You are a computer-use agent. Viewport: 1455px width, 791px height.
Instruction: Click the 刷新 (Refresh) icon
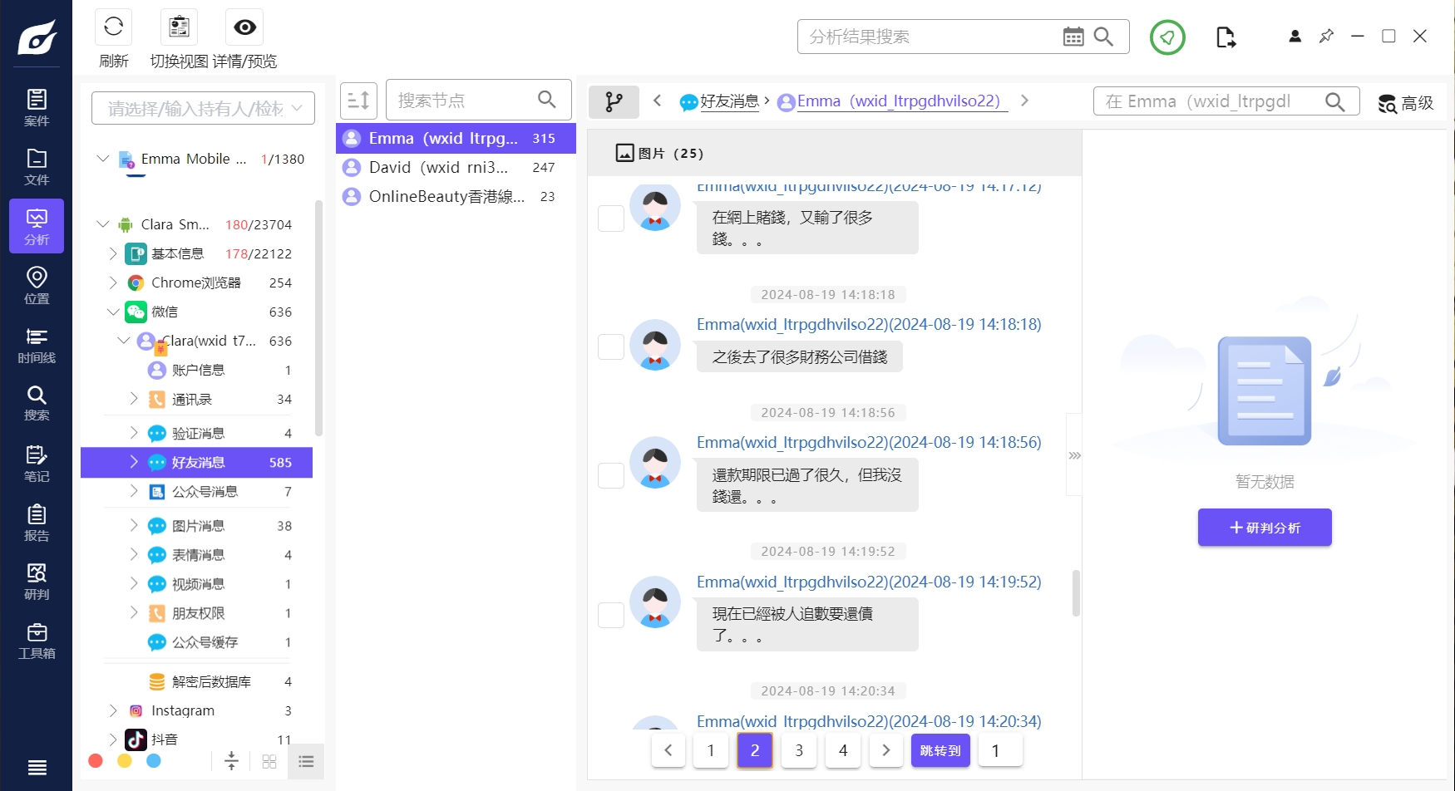coord(113,27)
